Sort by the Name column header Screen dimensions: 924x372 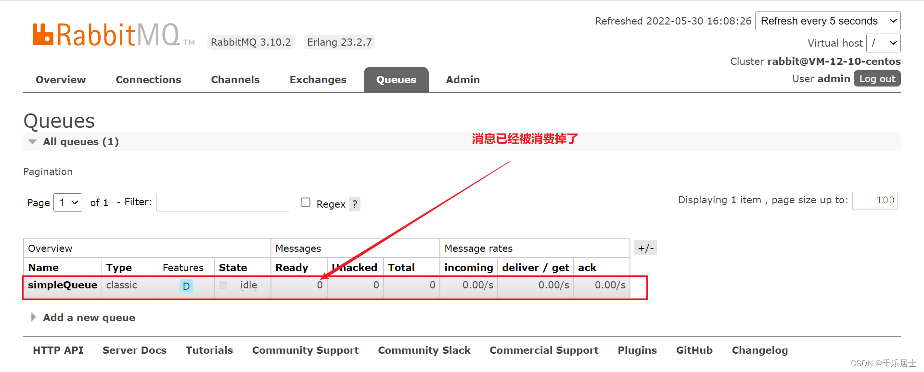click(x=43, y=268)
